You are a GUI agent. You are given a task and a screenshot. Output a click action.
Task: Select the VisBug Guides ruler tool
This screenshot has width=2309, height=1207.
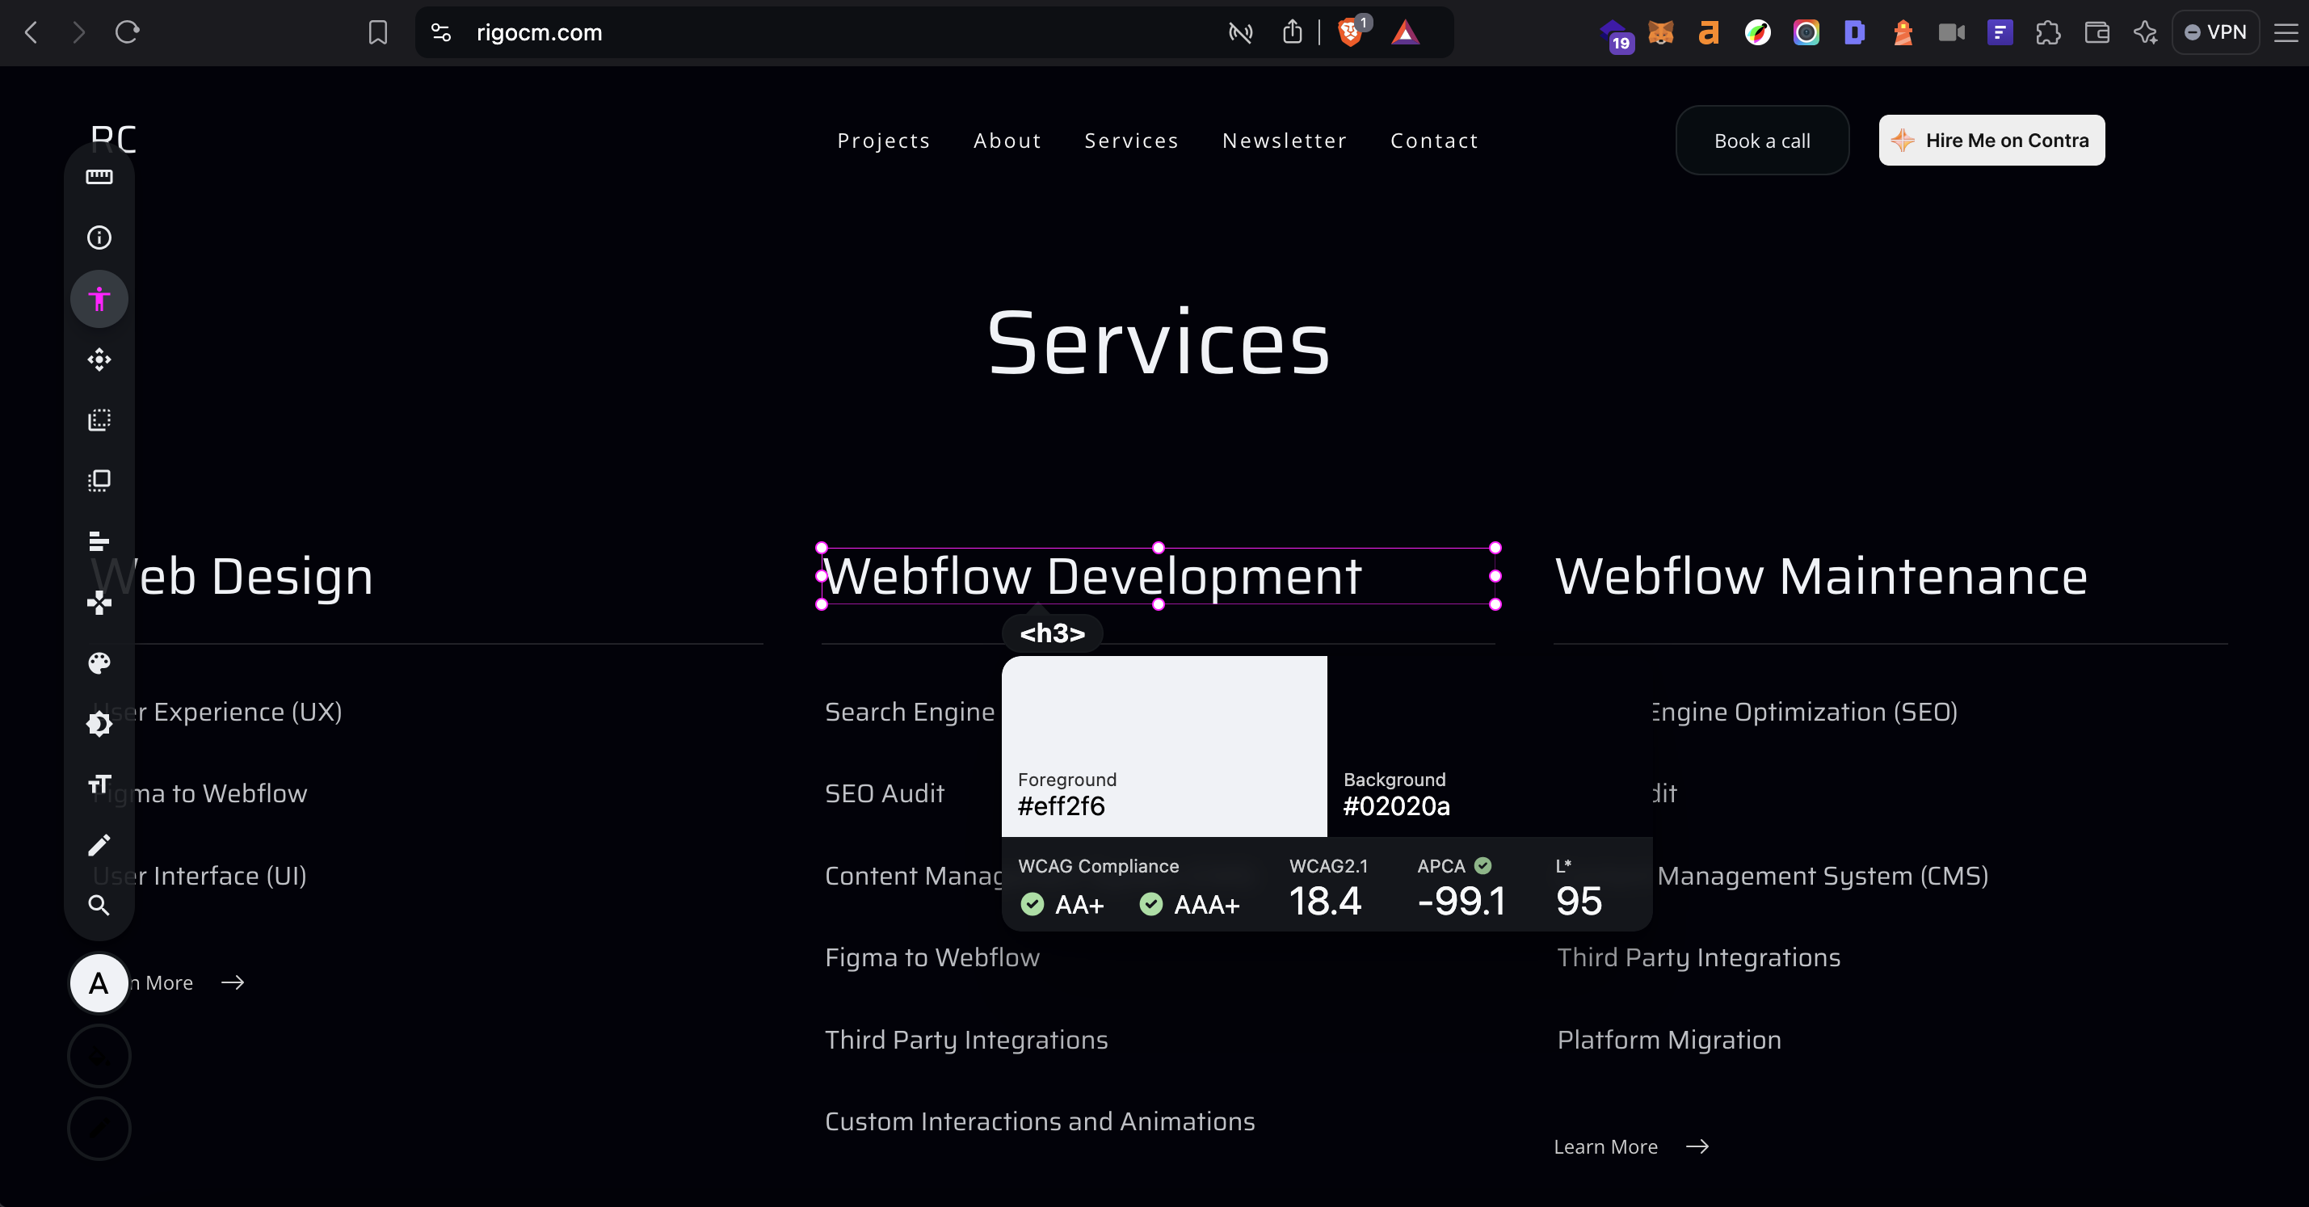(99, 176)
